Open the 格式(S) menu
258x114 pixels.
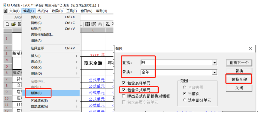tap(43, 11)
